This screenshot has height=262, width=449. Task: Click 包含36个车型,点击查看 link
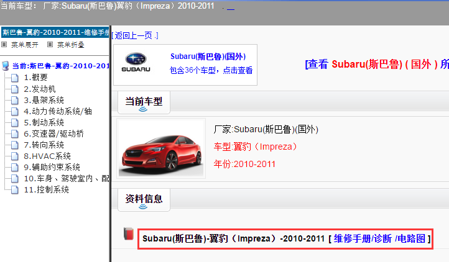211,70
